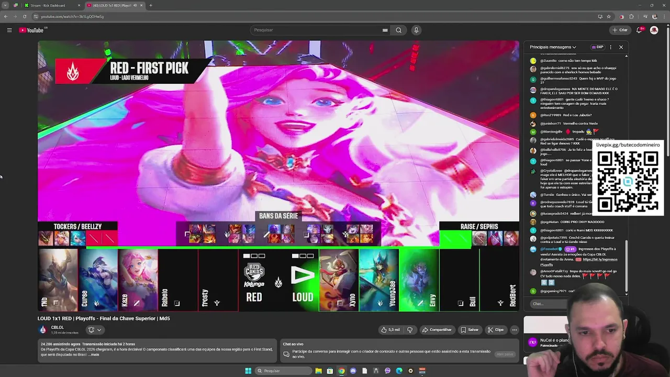Click the Compartilhar share button
The height and width of the screenshot is (377, 670).
pos(437,330)
